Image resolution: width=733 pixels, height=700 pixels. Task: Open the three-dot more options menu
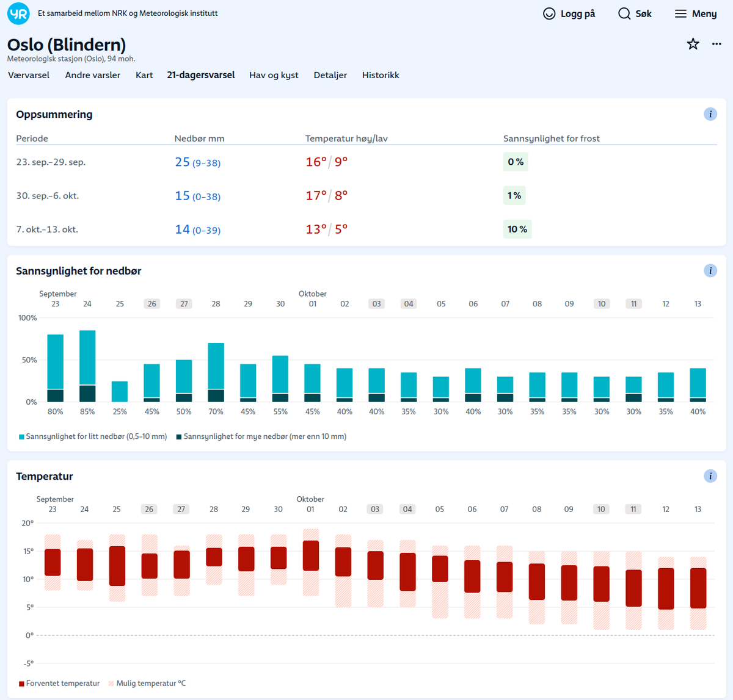(x=717, y=44)
